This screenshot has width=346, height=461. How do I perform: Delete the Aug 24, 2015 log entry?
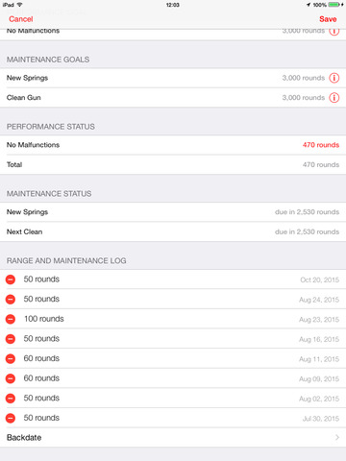click(x=11, y=300)
